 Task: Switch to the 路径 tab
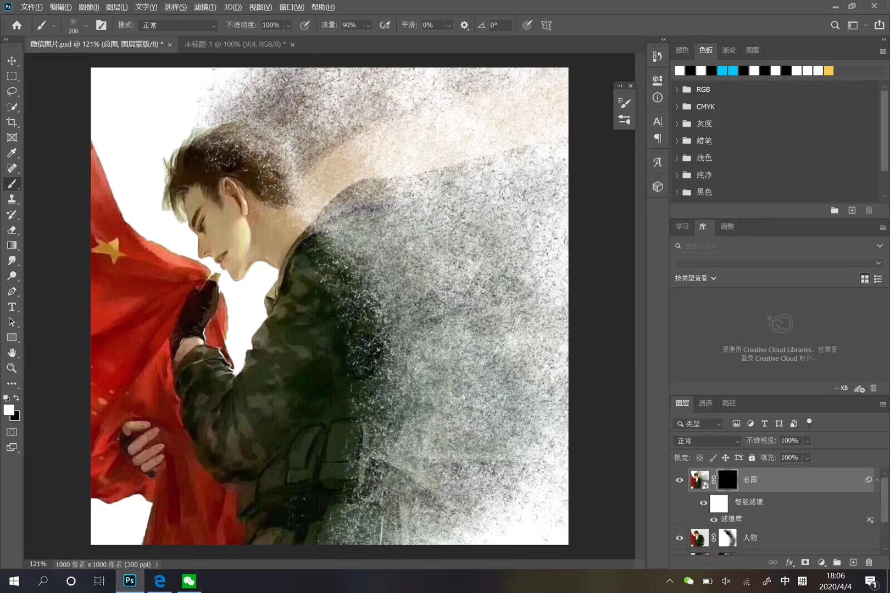coord(729,404)
